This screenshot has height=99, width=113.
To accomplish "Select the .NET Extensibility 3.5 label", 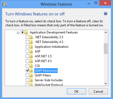I will coord(49,37).
